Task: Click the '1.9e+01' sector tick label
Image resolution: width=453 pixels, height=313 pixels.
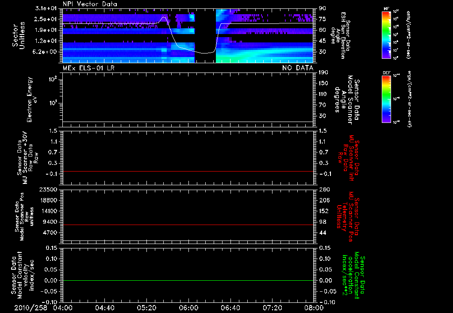Action: coord(46,31)
